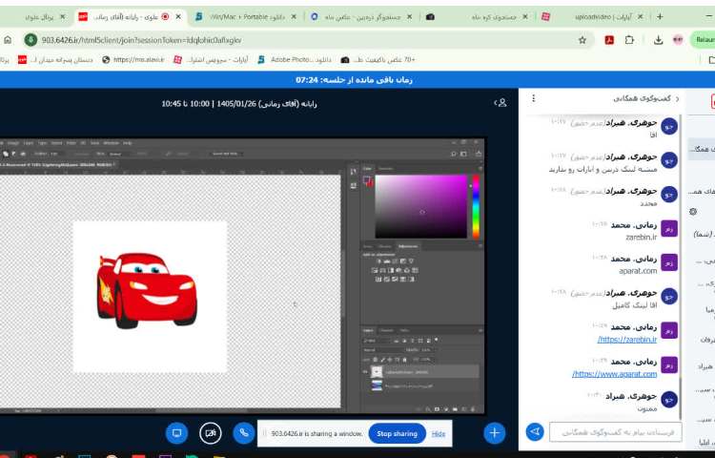Open the 70+ عکس باکیفیت bookmark

[x=378, y=60]
